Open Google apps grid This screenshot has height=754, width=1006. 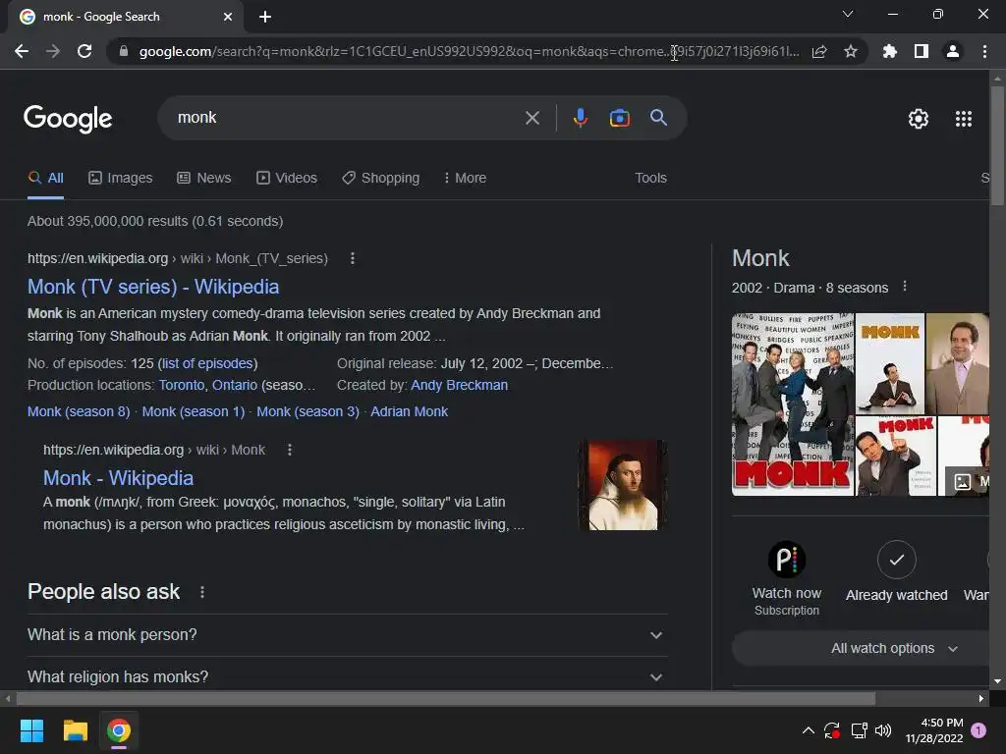coord(964,119)
